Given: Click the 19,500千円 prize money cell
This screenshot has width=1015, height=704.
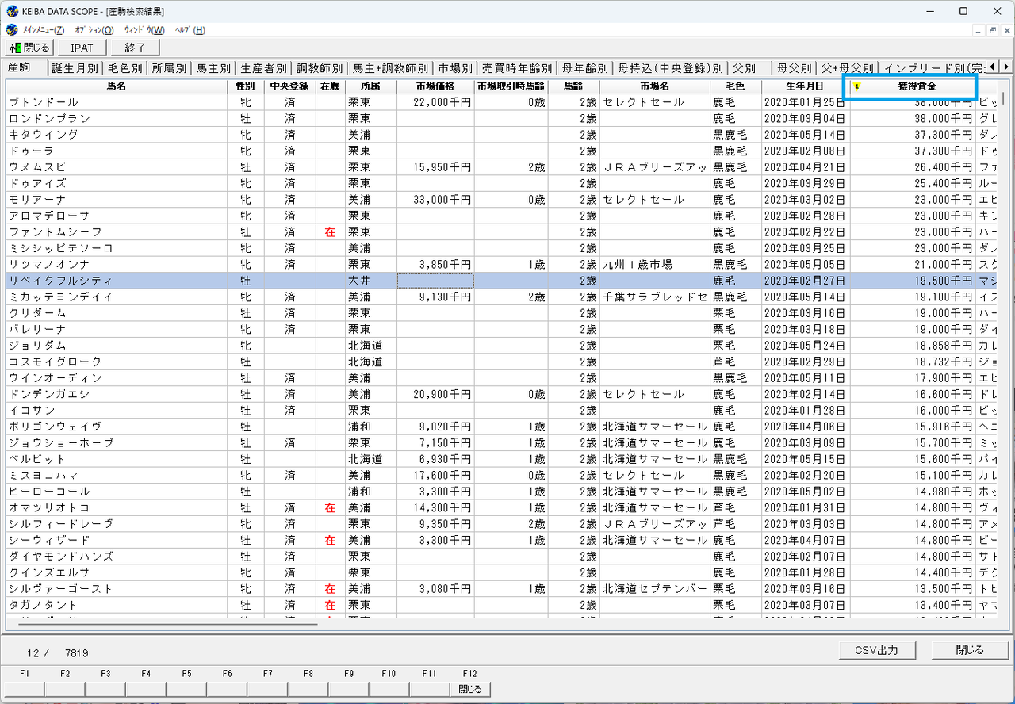Looking at the screenshot, I should click(x=913, y=281).
